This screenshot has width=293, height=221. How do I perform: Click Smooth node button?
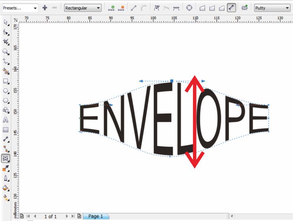pyautogui.click(x=166, y=8)
